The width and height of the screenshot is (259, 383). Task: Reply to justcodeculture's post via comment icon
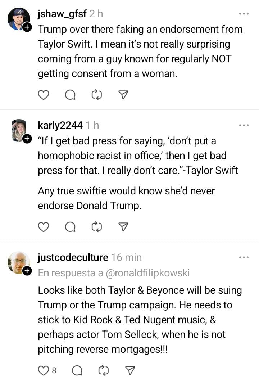pyautogui.click(x=77, y=370)
